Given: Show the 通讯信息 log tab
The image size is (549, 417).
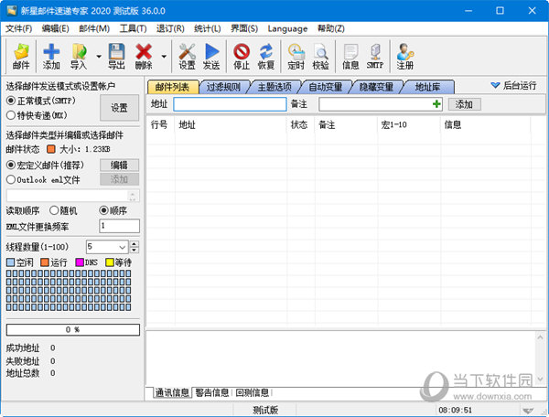Looking at the screenshot, I should [x=172, y=392].
